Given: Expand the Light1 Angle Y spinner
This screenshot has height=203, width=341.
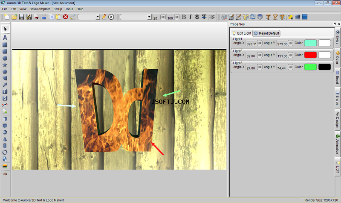Looking at the screenshot, I should (x=290, y=43).
